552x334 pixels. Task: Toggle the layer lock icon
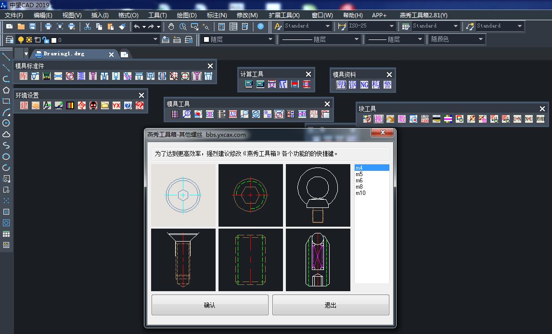(x=45, y=40)
